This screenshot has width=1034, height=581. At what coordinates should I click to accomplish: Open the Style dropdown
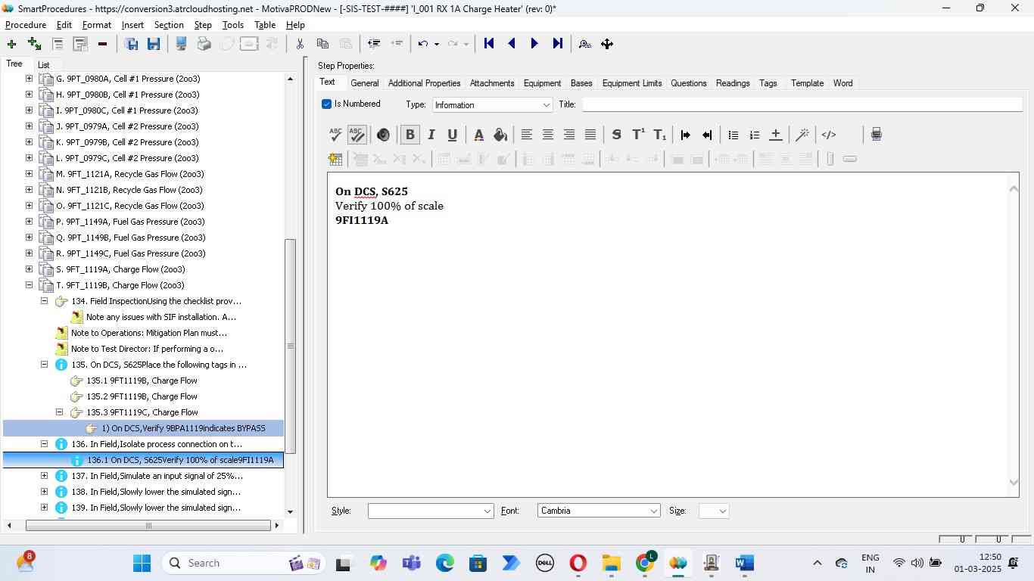pyautogui.click(x=431, y=511)
